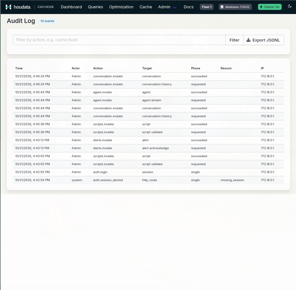
Task: Click the lightning bolt icon in Cache badge
Action: (x=261, y=7)
